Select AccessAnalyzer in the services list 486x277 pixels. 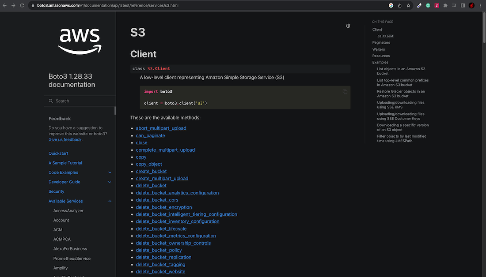point(68,211)
